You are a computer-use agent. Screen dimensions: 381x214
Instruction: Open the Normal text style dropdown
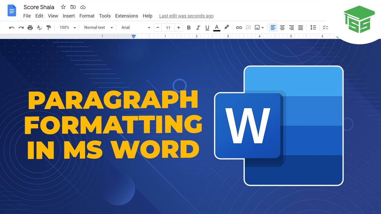tap(99, 28)
